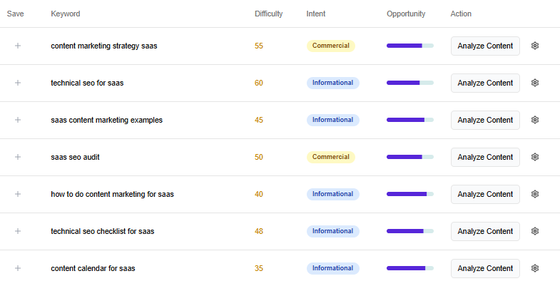This screenshot has height=281, width=560.
Task: Click keyword 'how to do content marketing for saas'
Action: [112, 195]
